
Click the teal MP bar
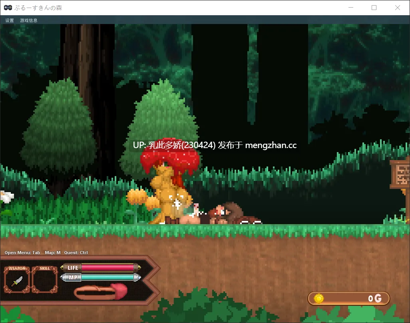coord(107,277)
